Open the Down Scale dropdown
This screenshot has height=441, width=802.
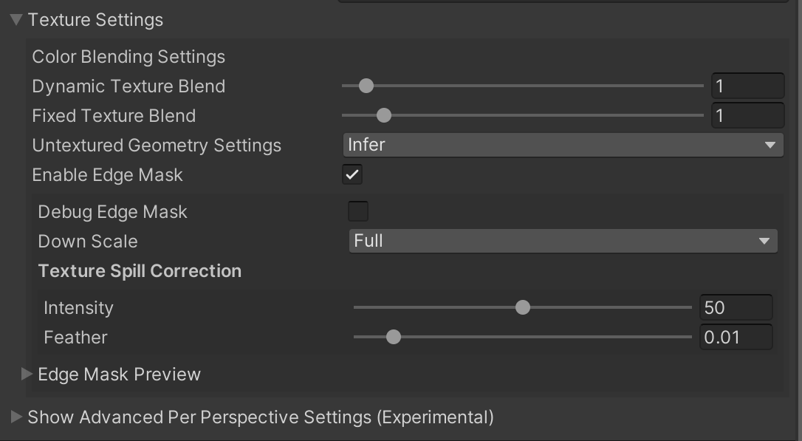click(x=562, y=241)
